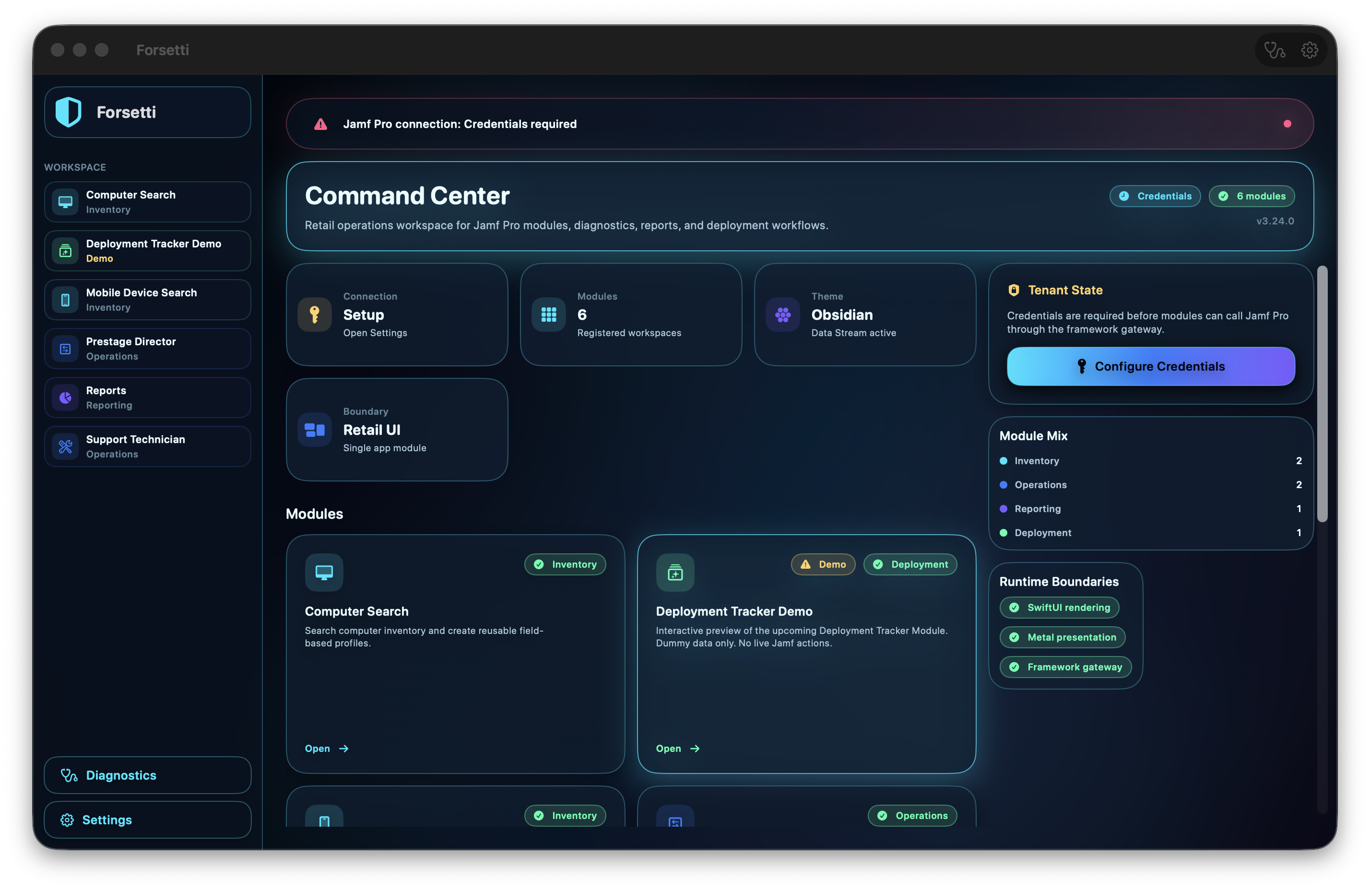Click the Framework gateway badge

[x=1065, y=667]
